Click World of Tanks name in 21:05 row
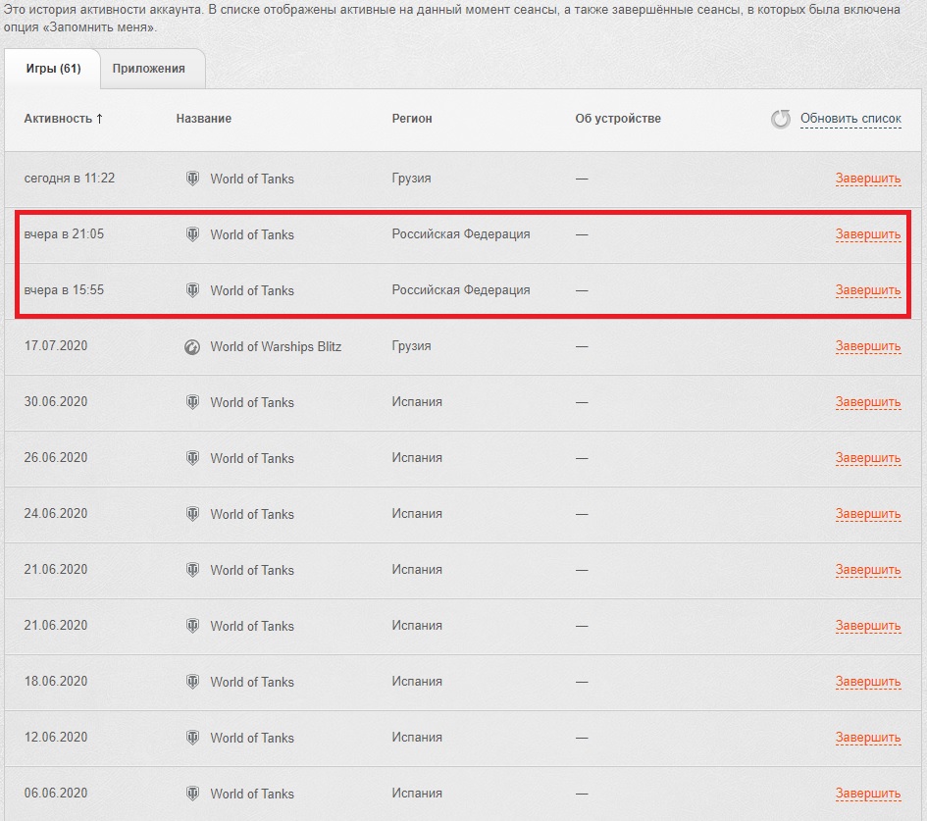This screenshot has width=927, height=821. pyautogui.click(x=252, y=234)
